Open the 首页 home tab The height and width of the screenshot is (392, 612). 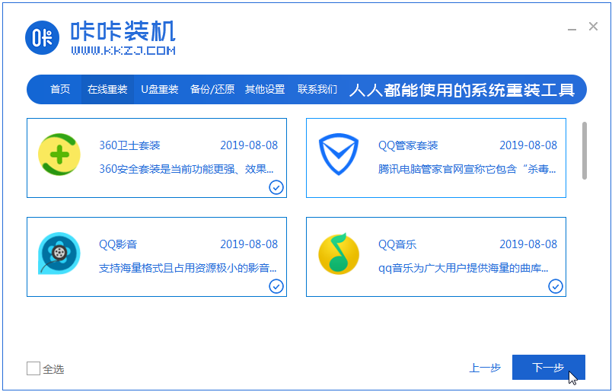pyautogui.click(x=60, y=89)
